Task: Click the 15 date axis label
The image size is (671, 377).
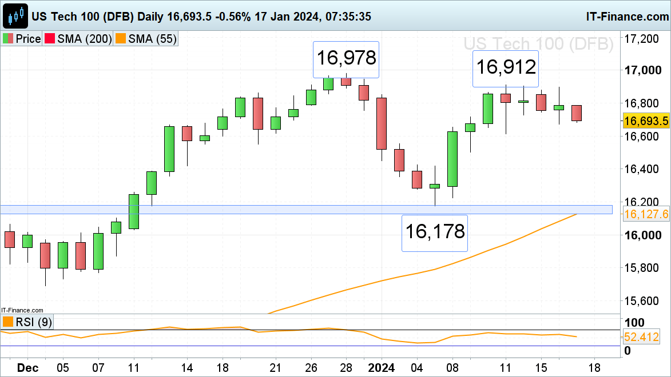Action: (x=541, y=368)
